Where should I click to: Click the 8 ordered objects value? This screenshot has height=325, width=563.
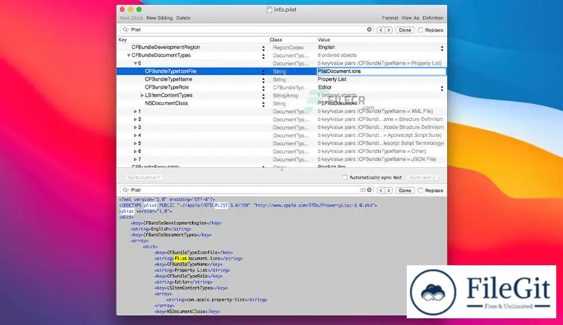point(337,56)
